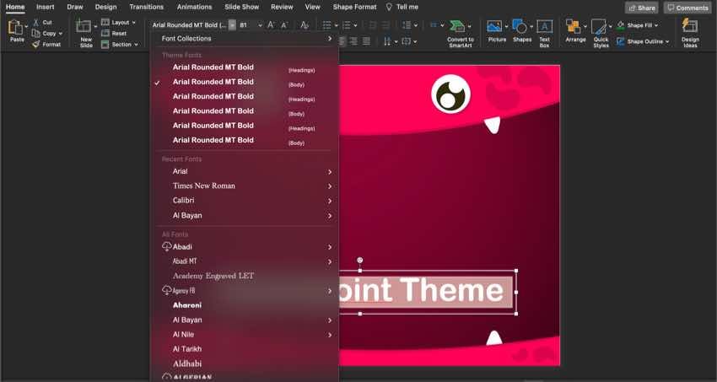
Task: Click the Paste icon
Action: [17, 29]
